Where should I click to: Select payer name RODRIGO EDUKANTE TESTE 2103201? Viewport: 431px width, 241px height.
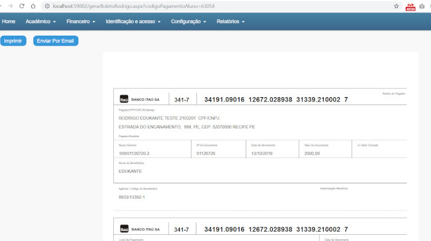pyautogui.click(x=157, y=118)
